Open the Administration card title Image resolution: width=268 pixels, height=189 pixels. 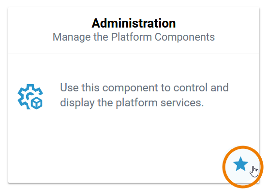(x=134, y=23)
